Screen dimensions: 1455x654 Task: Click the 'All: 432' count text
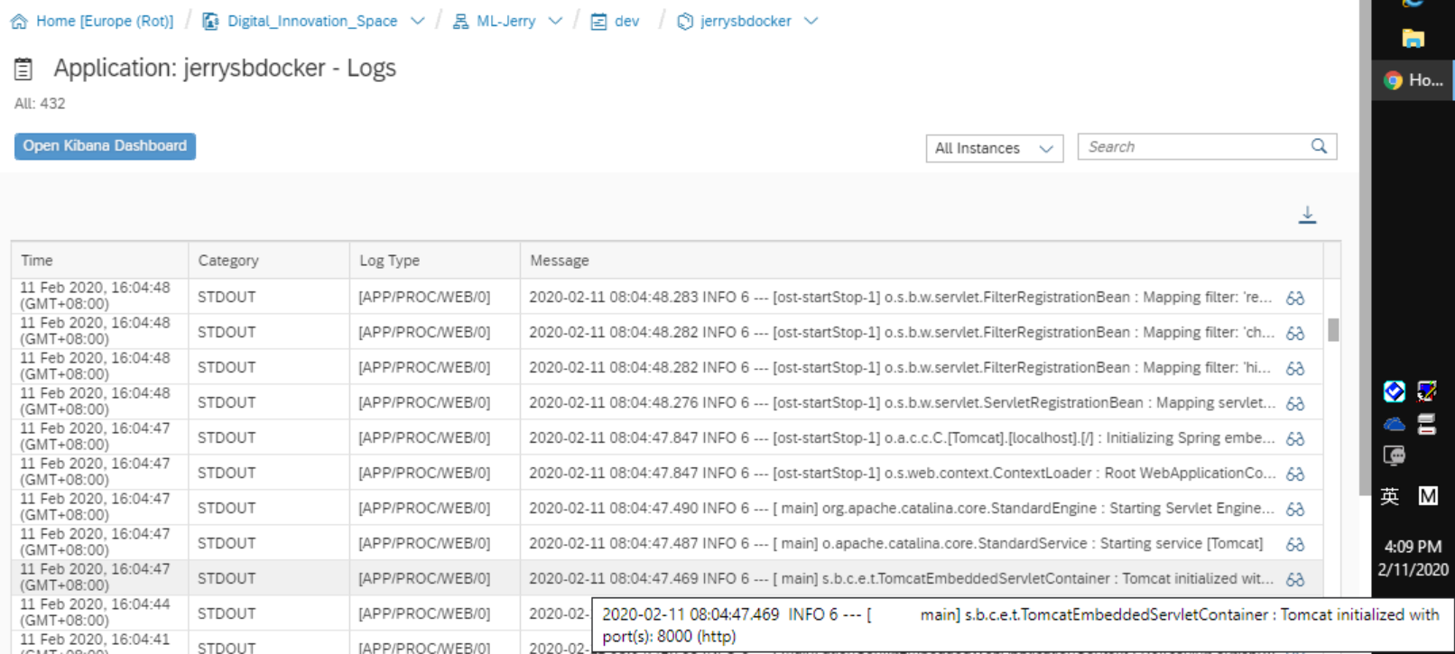40,103
